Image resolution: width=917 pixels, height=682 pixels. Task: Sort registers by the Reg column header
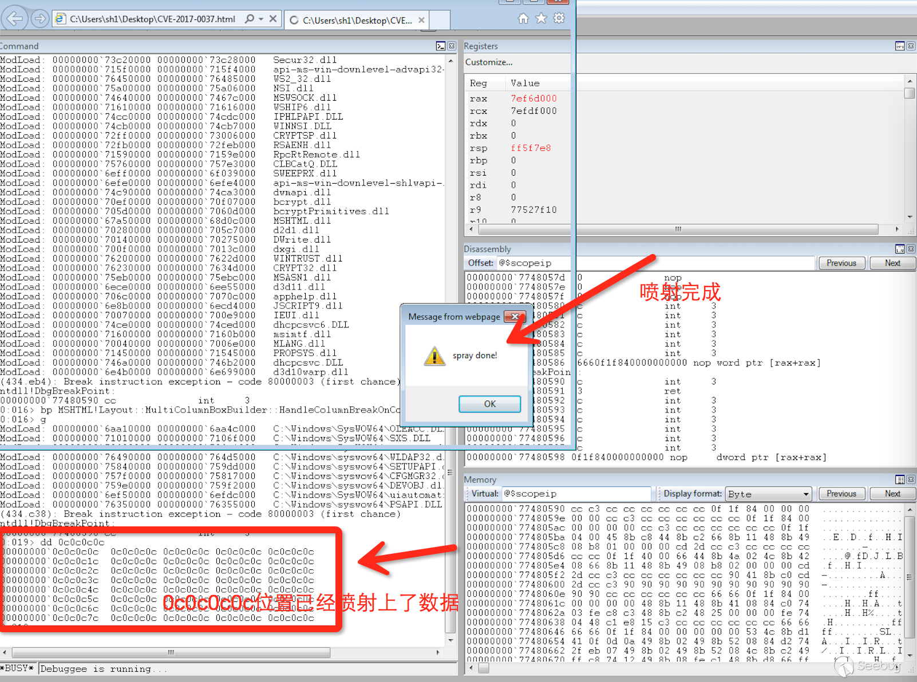[479, 83]
